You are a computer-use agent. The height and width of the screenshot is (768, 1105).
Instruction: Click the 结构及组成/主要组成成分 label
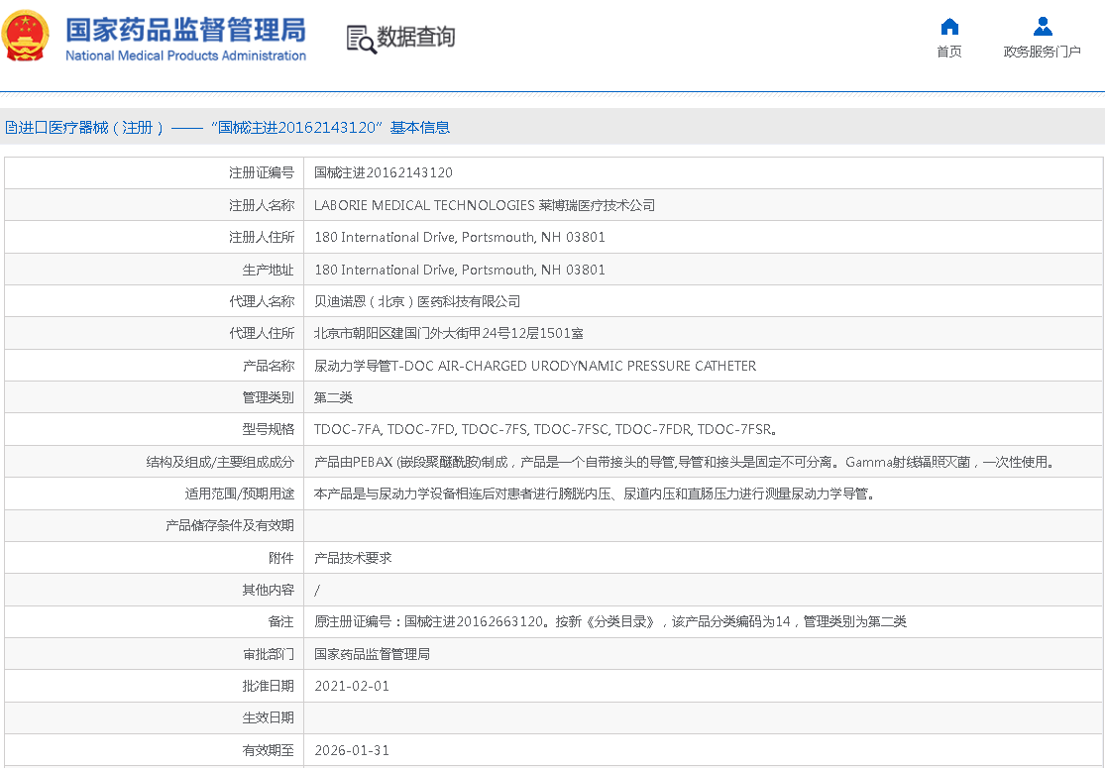pos(220,462)
